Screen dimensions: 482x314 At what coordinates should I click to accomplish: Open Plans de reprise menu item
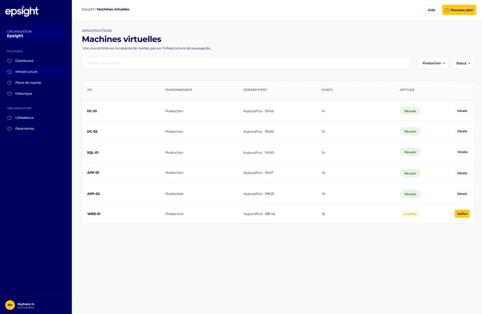point(36,83)
